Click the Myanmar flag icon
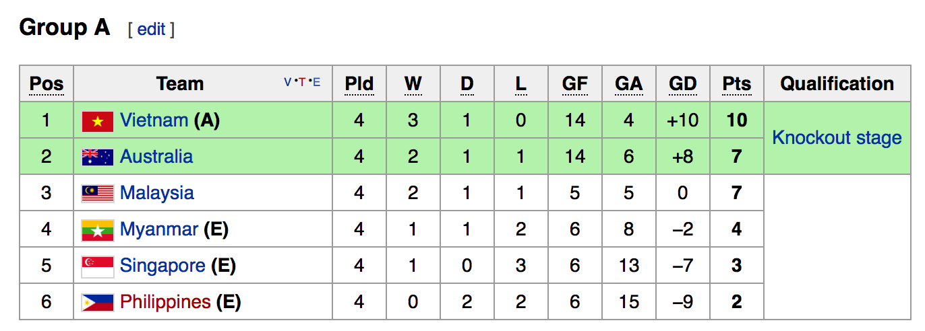This screenshot has width=925, height=331. coord(97,230)
